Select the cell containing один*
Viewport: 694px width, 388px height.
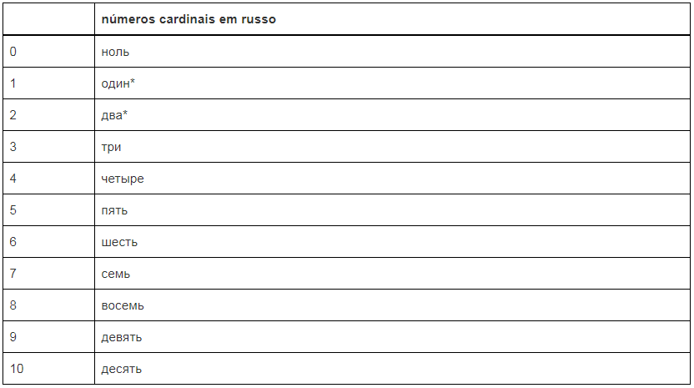(x=118, y=83)
